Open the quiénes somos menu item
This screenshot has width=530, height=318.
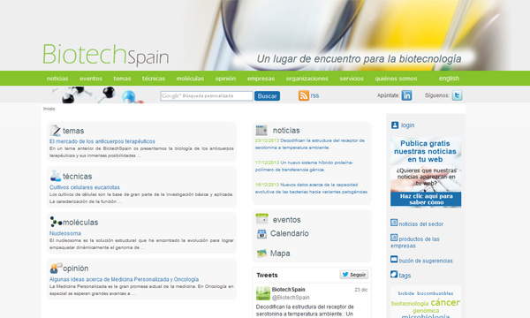click(x=396, y=79)
